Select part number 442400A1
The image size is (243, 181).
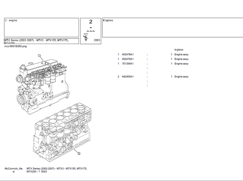(128, 77)
